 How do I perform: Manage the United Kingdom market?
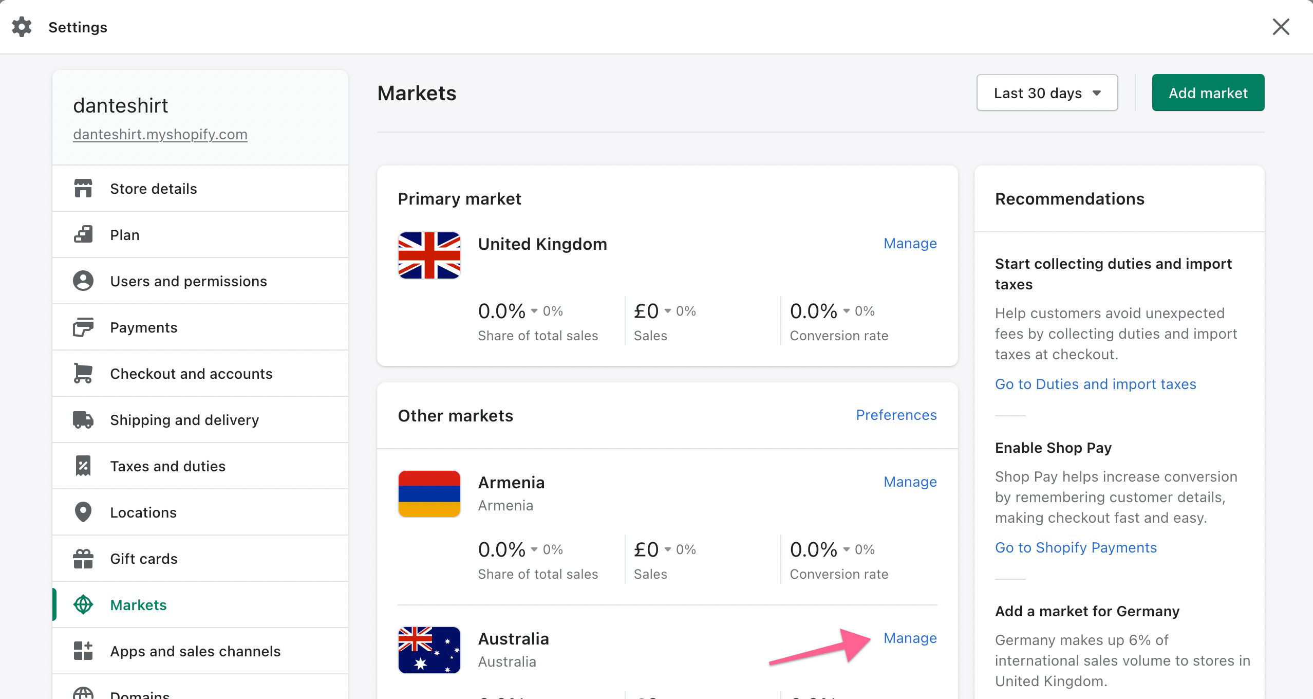[x=910, y=243]
